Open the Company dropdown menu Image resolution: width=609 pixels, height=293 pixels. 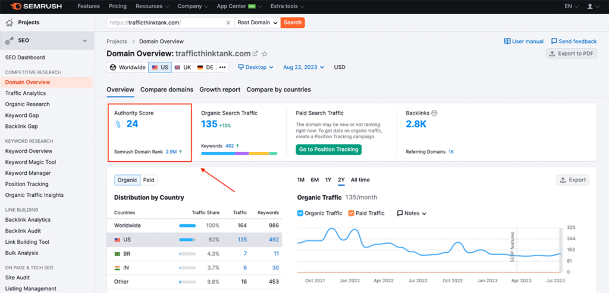[x=193, y=6]
